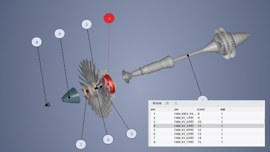Click the second toolbar icon in parts panel
The image size is (270, 152).
point(176,103)
